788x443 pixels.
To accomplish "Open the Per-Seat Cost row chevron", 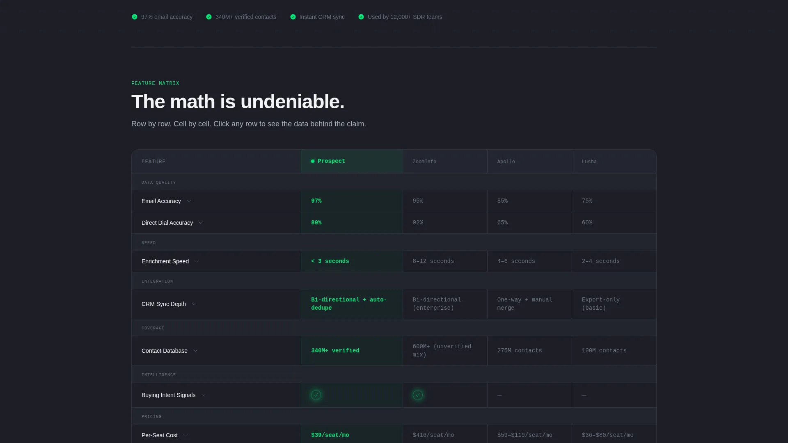I will pyautogui.click(x=186, y=435).
